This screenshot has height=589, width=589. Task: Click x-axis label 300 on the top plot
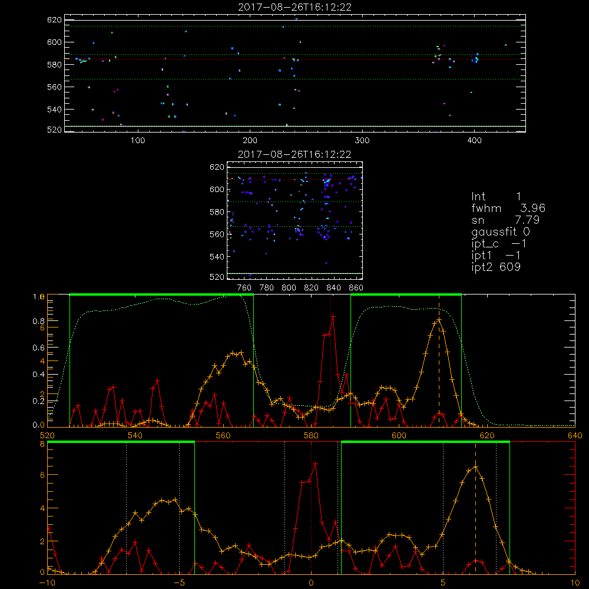(x=362, y=141)
